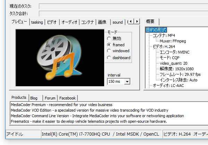208x145 pixels.
Task: Open MediaCoder Command Line Version entry
Action: [x=97, y=116]
